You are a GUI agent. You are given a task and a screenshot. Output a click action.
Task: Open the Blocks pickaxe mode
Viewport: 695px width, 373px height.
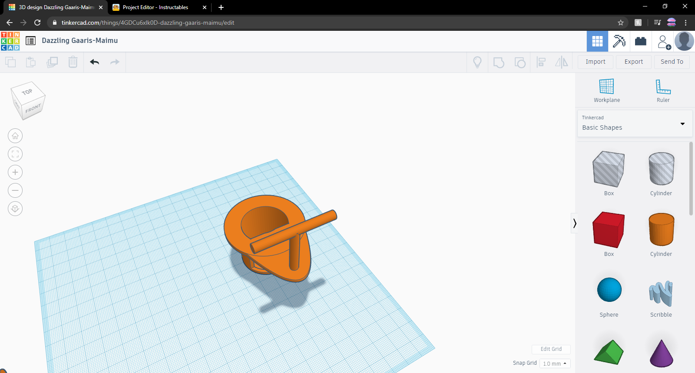(619, 41)
